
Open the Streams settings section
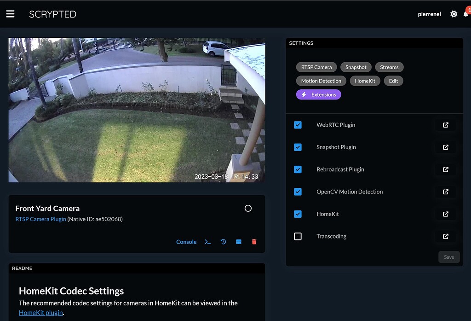389,67
